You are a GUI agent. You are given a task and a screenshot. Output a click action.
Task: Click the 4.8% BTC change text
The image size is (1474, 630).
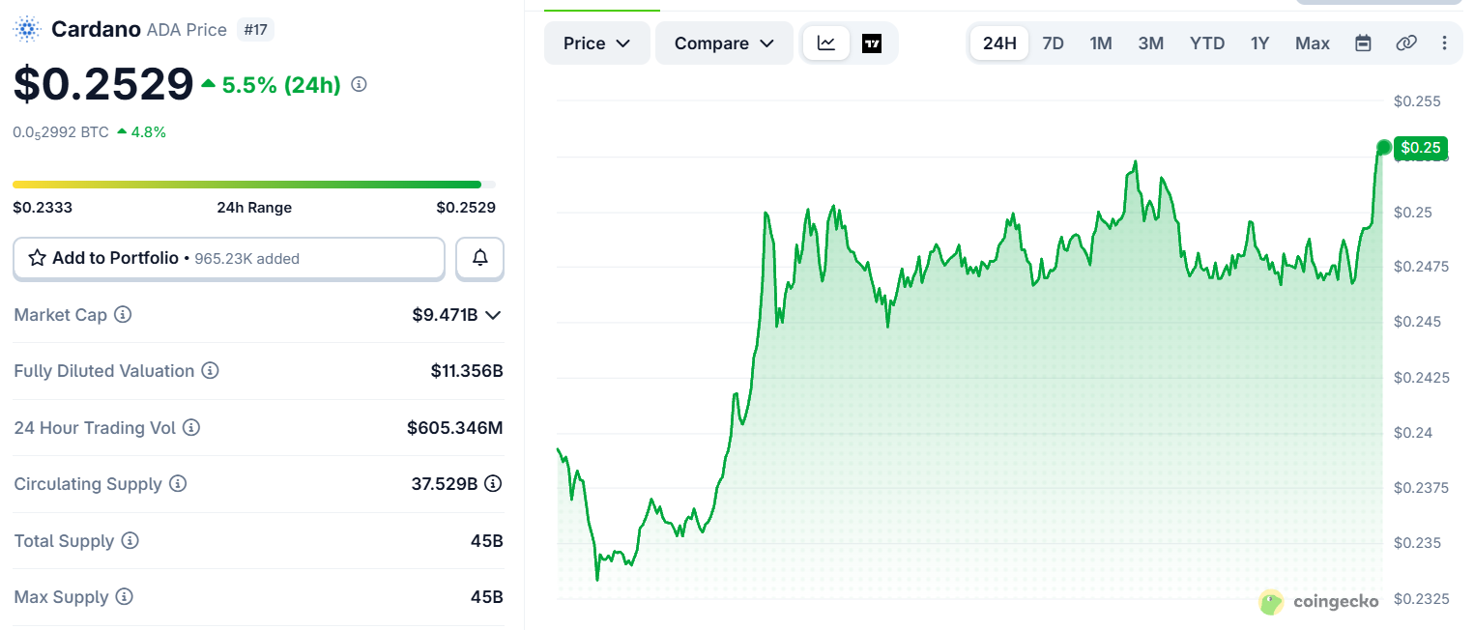149,132
